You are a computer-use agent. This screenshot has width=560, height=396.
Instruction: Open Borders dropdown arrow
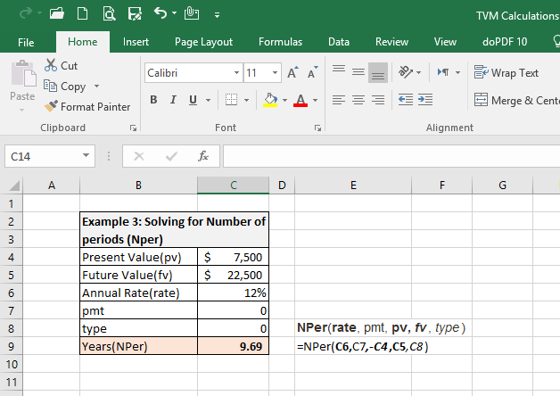point(246,101)
